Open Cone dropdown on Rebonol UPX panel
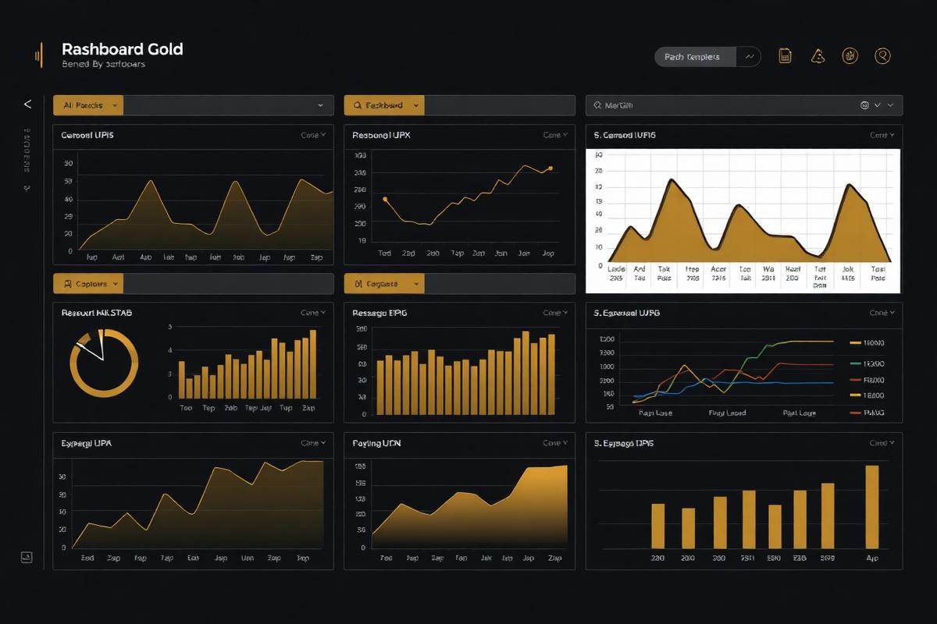937x624 pixels. (555, 135)
